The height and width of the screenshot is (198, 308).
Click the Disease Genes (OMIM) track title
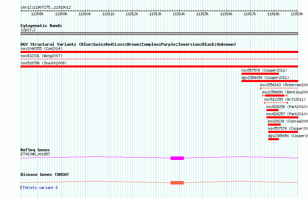(x=45, y=174)
